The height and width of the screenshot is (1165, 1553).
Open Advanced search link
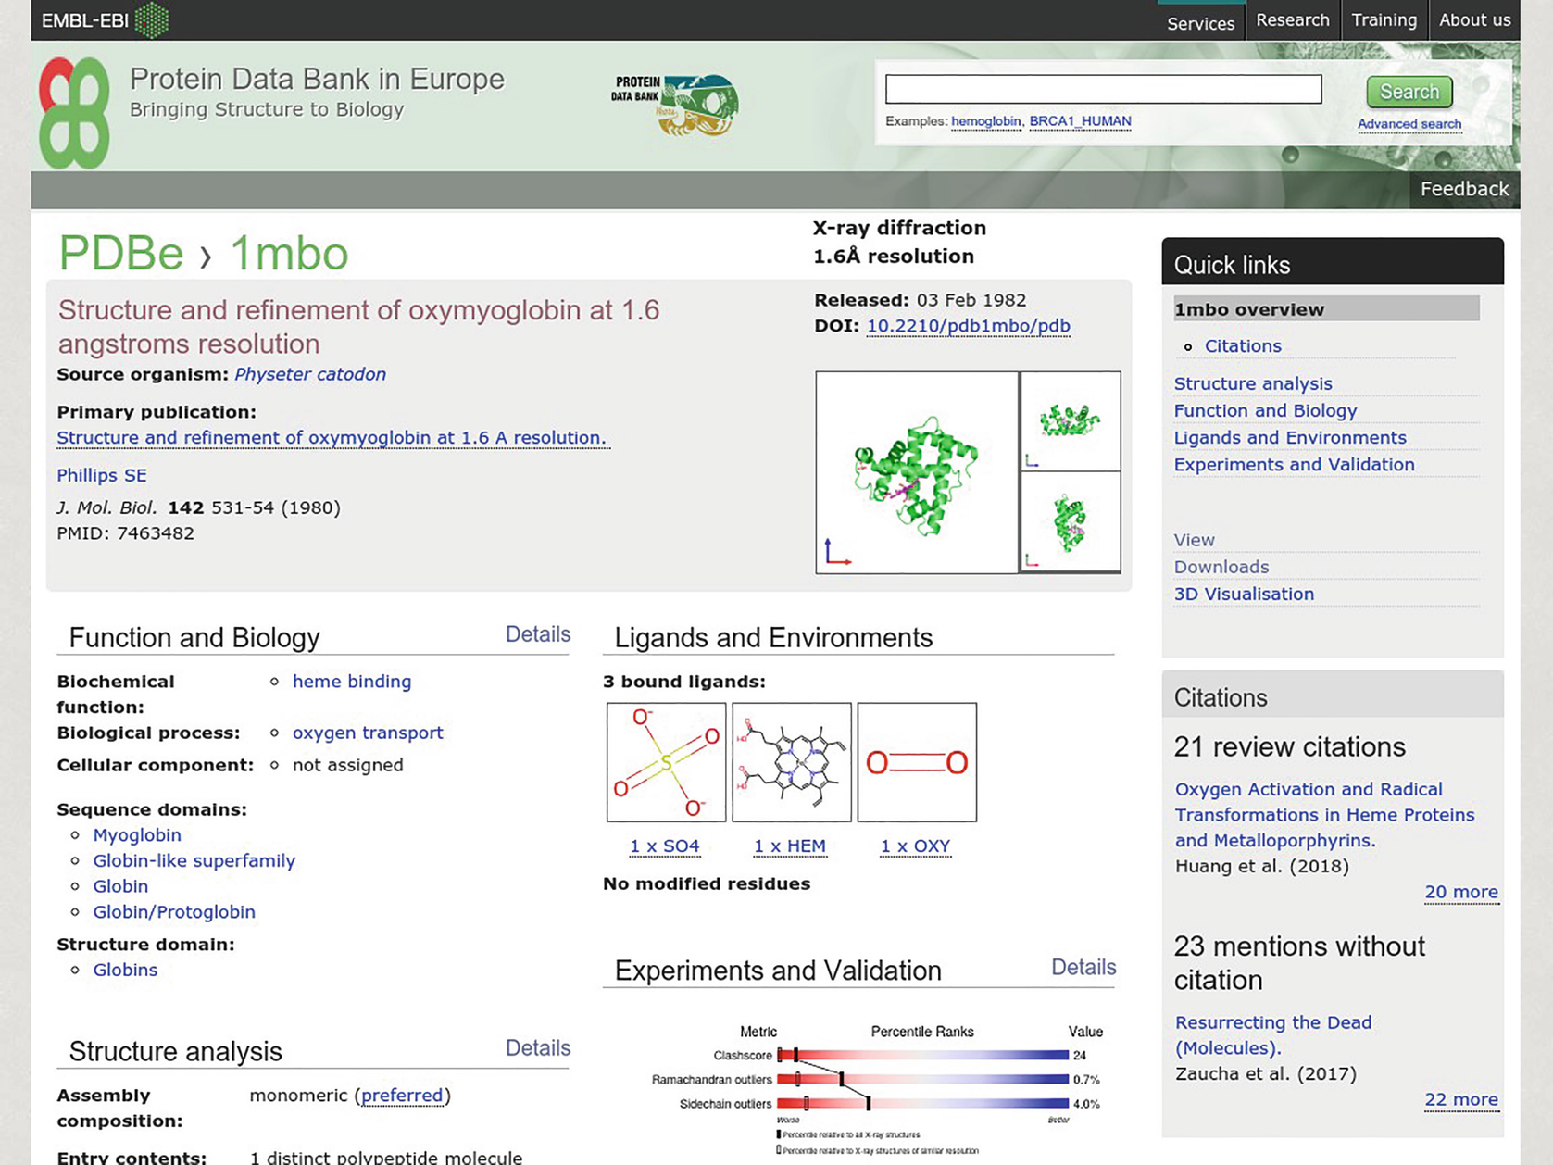click(1409, 124)
